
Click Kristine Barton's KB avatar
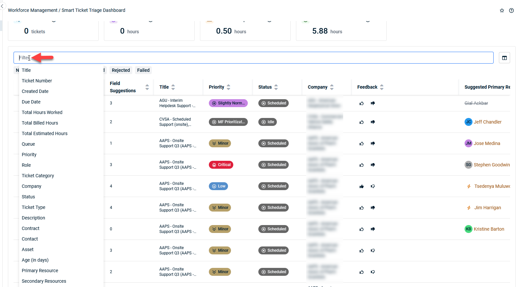coord(468,229)
